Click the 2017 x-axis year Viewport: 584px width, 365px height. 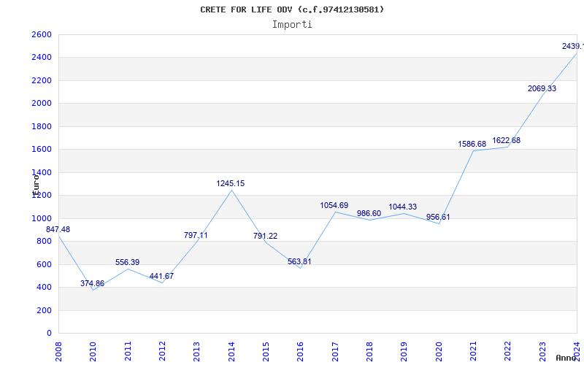(x=335, y=352)
